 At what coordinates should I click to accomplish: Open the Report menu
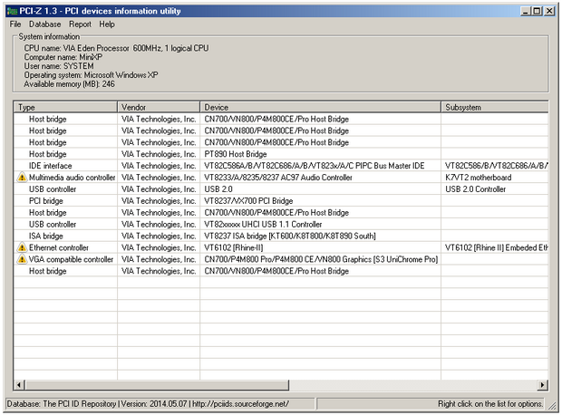coord(80,24)
